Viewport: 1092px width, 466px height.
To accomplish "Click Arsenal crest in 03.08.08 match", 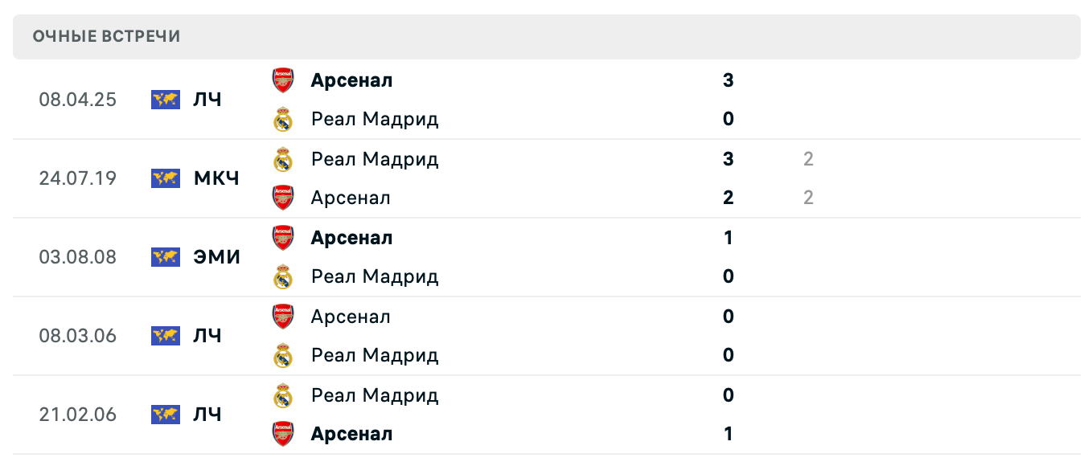I will [283, 238].
